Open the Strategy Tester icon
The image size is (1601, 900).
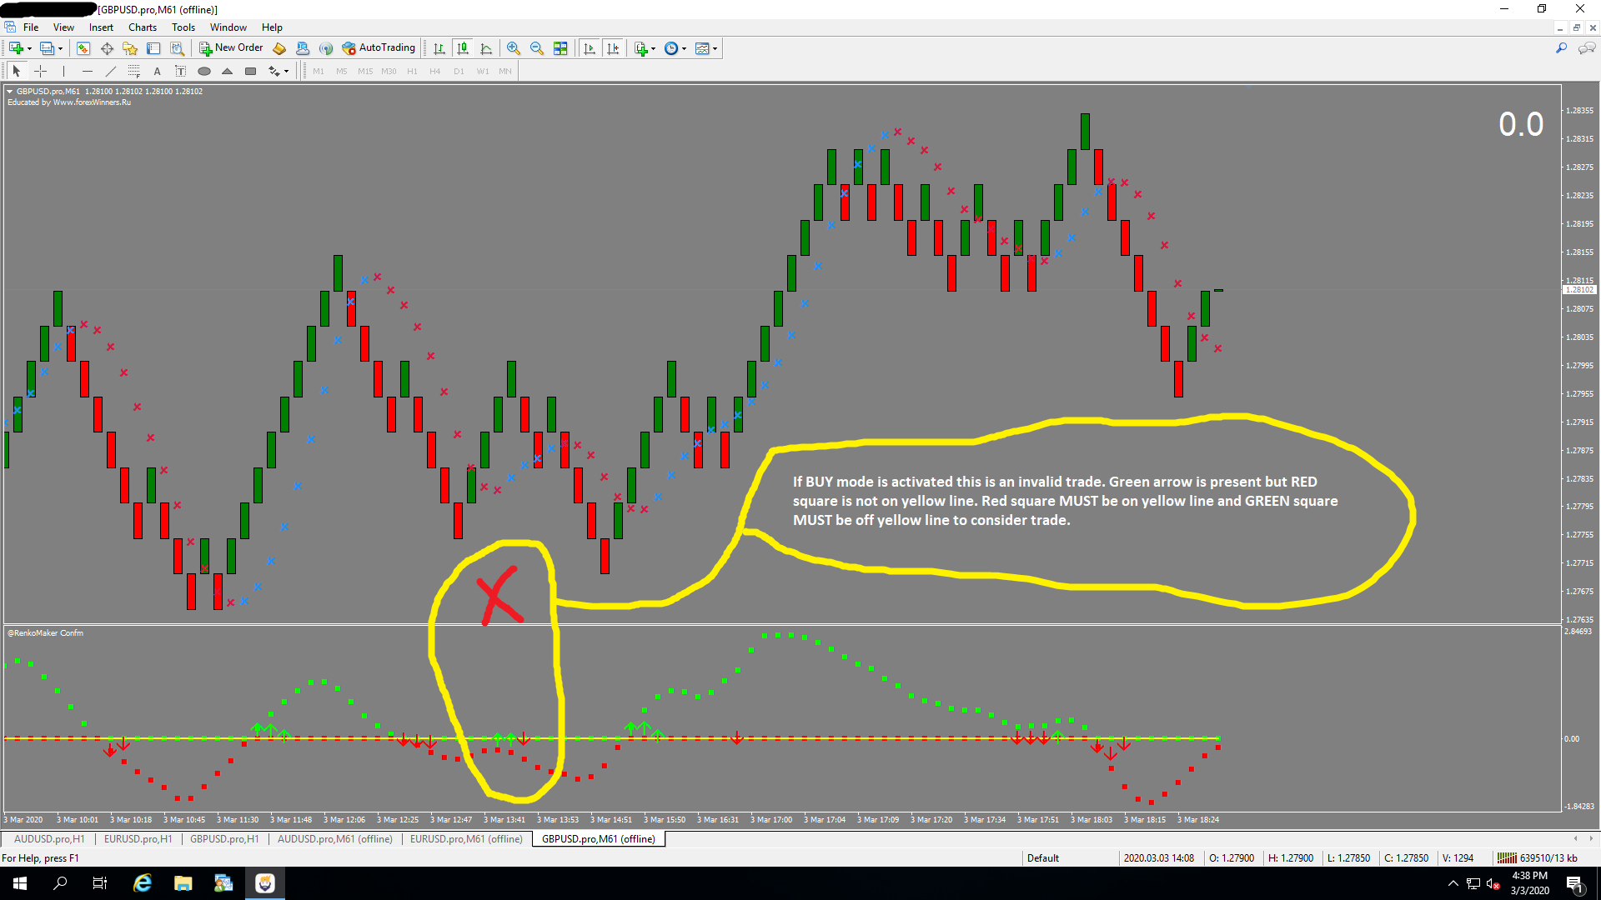(177, 48)
